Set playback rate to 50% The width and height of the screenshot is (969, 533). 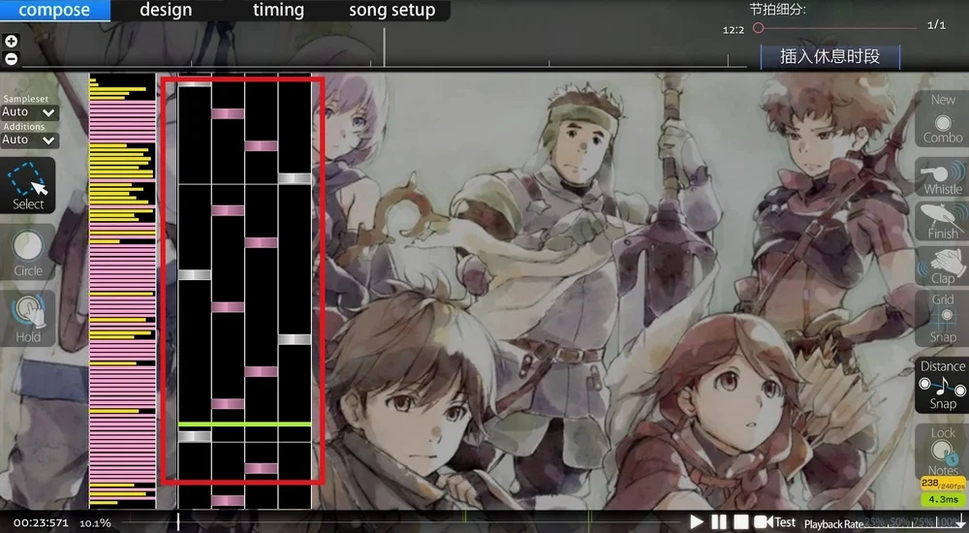coord(898,523)
